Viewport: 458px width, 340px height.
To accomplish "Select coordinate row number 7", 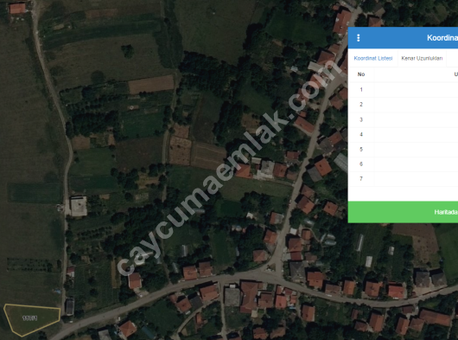I will (x=403, y=178).
